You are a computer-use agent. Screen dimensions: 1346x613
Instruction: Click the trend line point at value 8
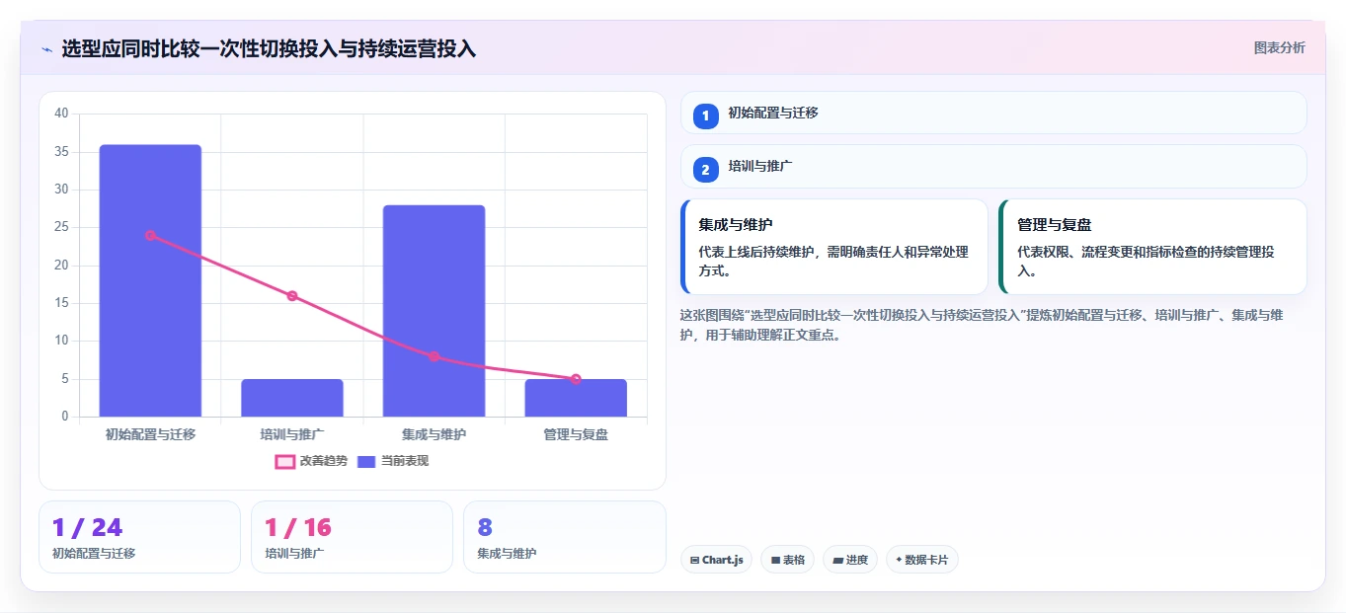pyautogui.click(x=434, y=356)
